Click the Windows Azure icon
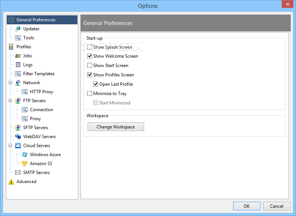 (25, 155)
